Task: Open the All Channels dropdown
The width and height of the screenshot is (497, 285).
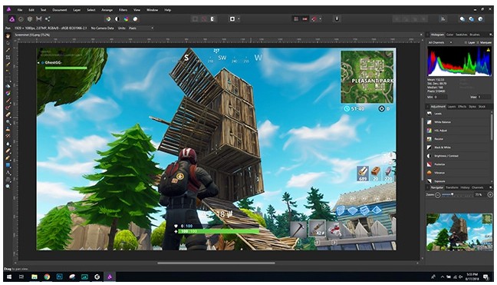Action: (x=440, y=42)
